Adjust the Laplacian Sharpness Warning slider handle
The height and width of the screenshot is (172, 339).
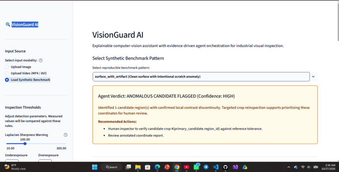tap(25, 144)
